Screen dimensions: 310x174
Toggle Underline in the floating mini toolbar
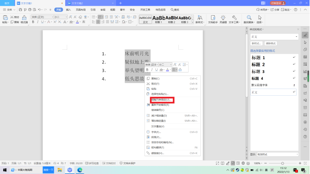(x=156, y=70)
